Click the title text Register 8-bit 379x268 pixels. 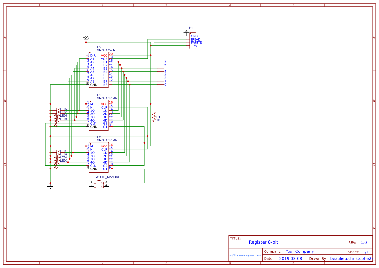point(263,242)
